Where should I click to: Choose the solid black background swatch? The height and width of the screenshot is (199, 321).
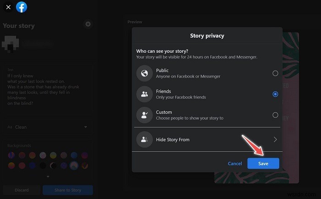43,166
